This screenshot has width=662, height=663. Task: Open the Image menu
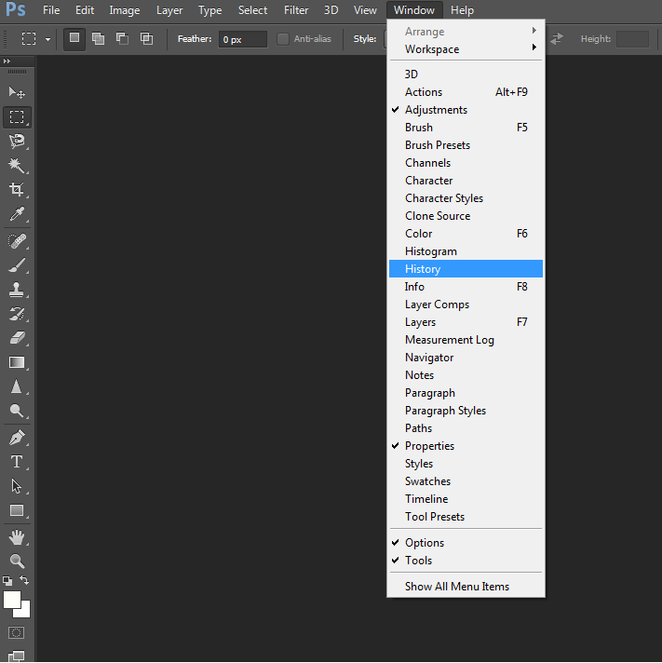point(124,10)
